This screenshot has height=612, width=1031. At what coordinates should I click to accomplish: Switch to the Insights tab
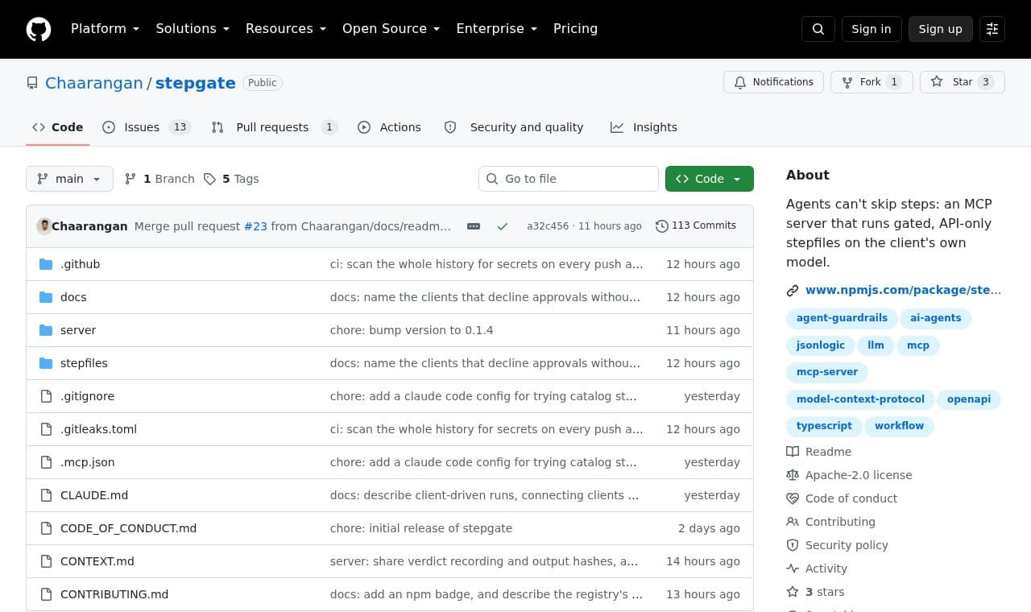click(x=644, y=127)
